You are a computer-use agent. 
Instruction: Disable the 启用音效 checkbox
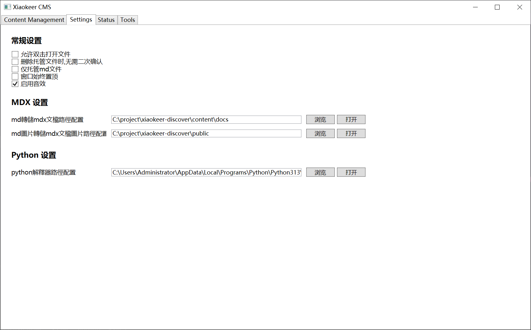point(15,84)
